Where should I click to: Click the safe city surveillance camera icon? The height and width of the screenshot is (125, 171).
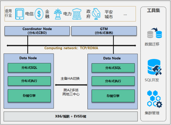(96, 14)
